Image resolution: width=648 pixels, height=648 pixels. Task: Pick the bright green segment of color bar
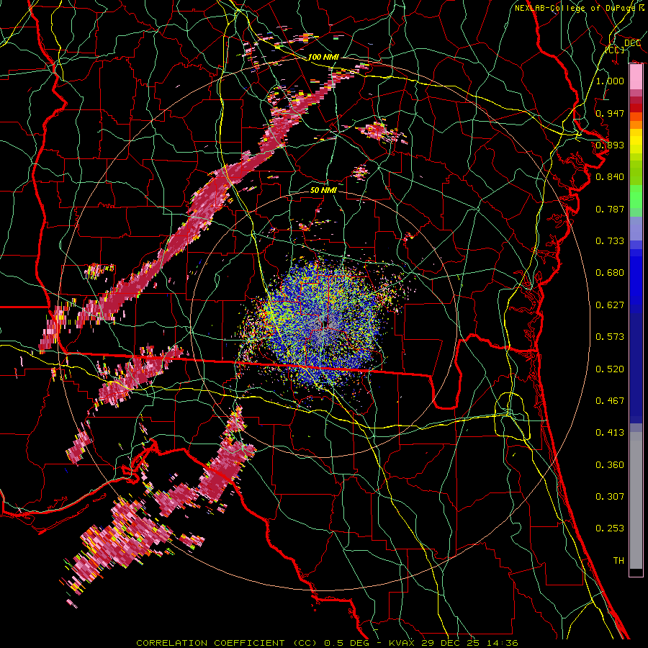[x=636, y=197]
